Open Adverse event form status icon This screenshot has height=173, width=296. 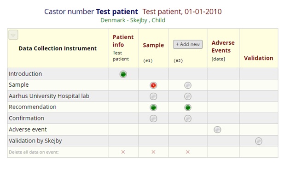[x=217, y=130]
